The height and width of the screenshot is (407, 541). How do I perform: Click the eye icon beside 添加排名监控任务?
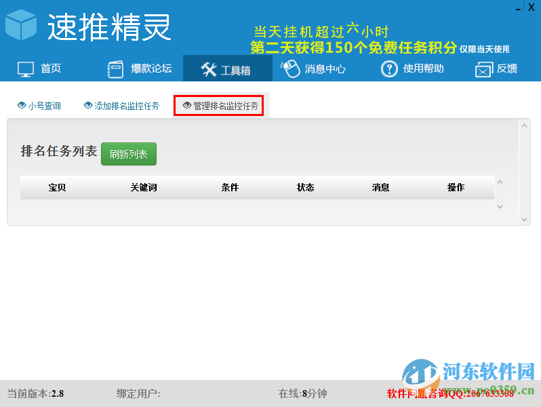pos(88,105)
